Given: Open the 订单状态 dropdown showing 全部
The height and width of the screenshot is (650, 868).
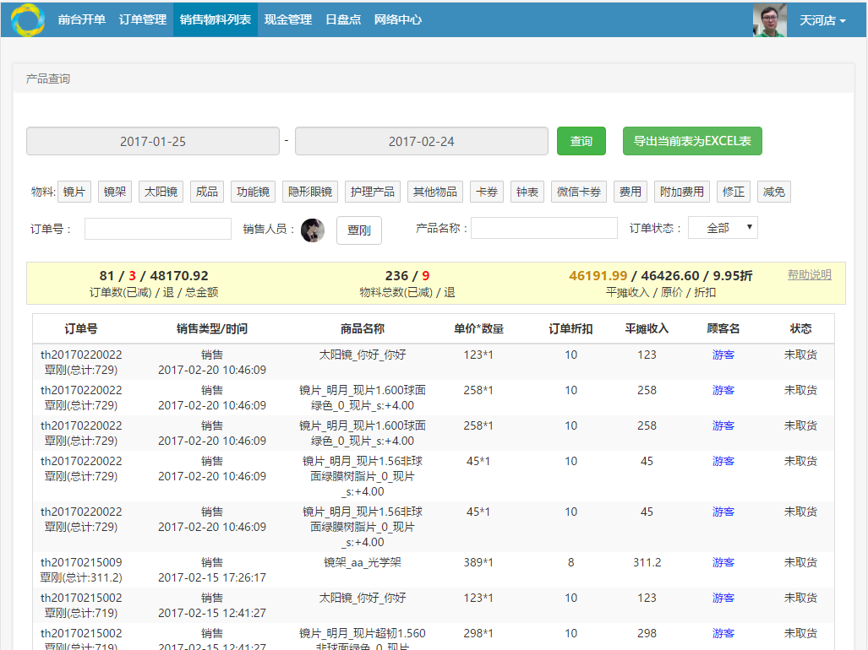Looking at the screenshot, I should point(723,227).
